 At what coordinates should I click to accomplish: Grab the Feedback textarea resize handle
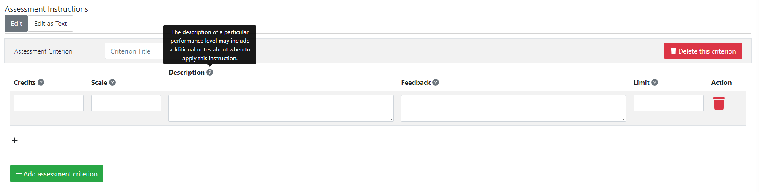623,119
